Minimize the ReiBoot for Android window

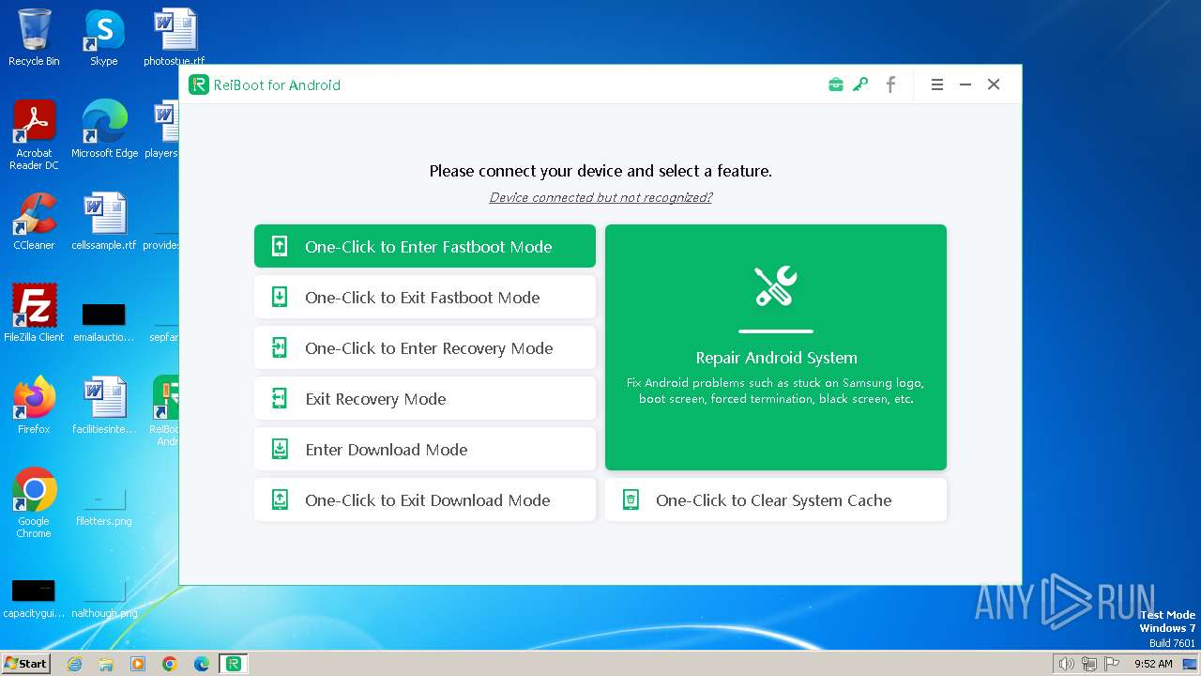point(965,84)
